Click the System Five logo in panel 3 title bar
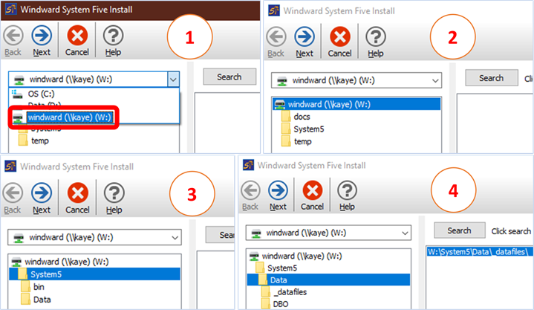534x310 pixels. [10, 167]
